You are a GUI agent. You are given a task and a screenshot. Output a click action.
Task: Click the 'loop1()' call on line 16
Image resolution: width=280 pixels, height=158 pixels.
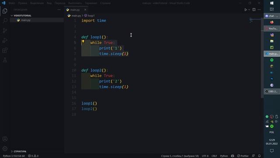point(89,104)
